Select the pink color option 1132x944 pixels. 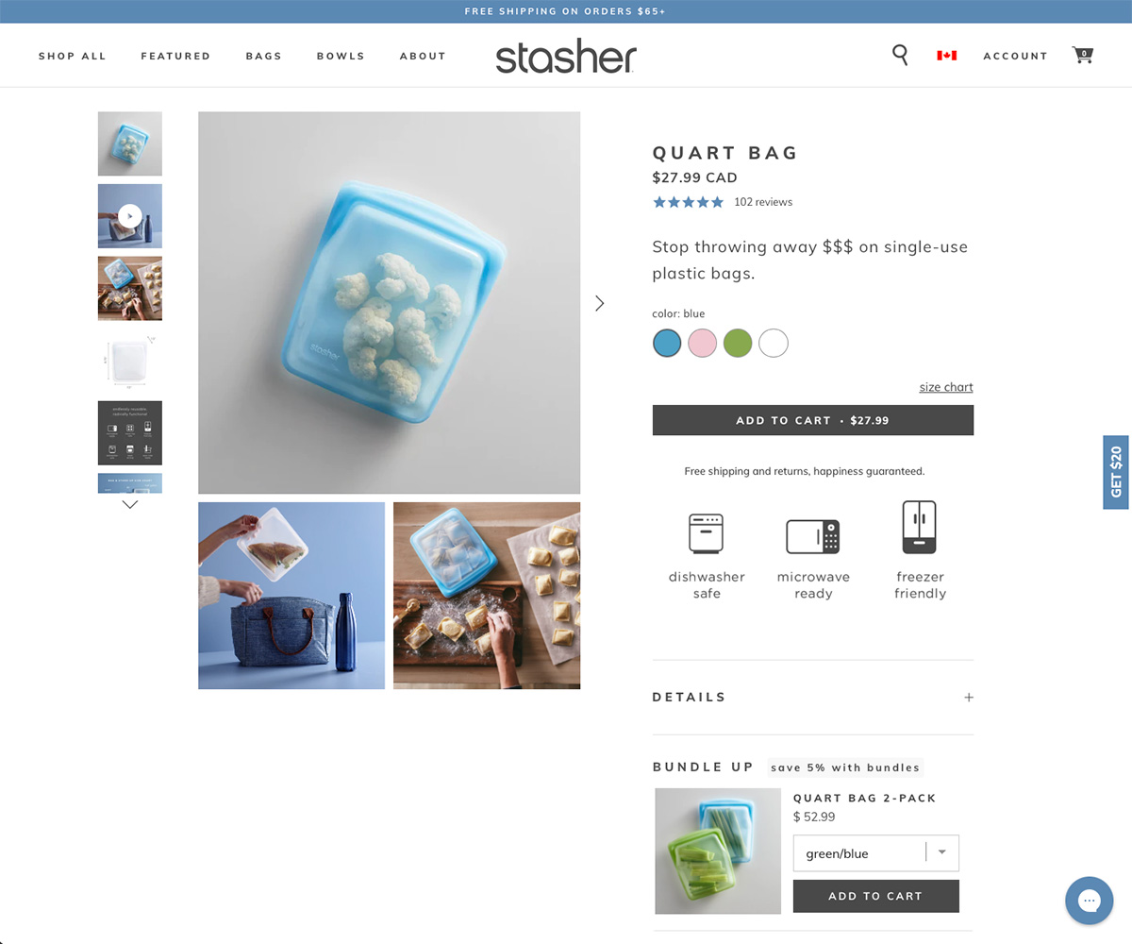point(702,343)
